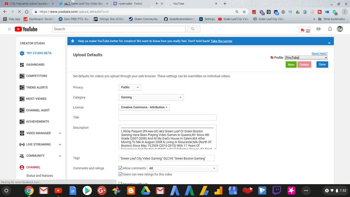Click inside the Description text area
Screen dimensions: 350x197
167,137
